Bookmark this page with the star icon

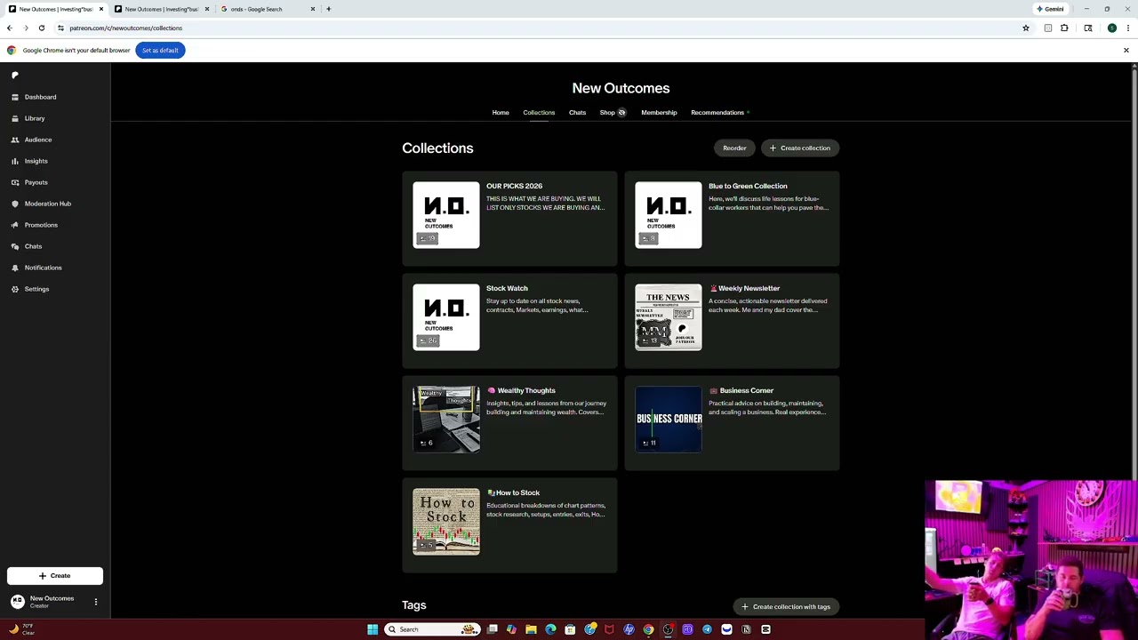[1025, 28]
